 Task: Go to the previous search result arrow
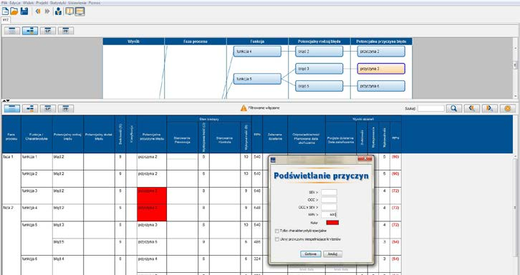(x=471, y=108)
